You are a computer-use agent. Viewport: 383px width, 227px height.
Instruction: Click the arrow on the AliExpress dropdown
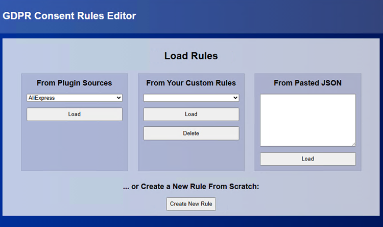[118, 98]
